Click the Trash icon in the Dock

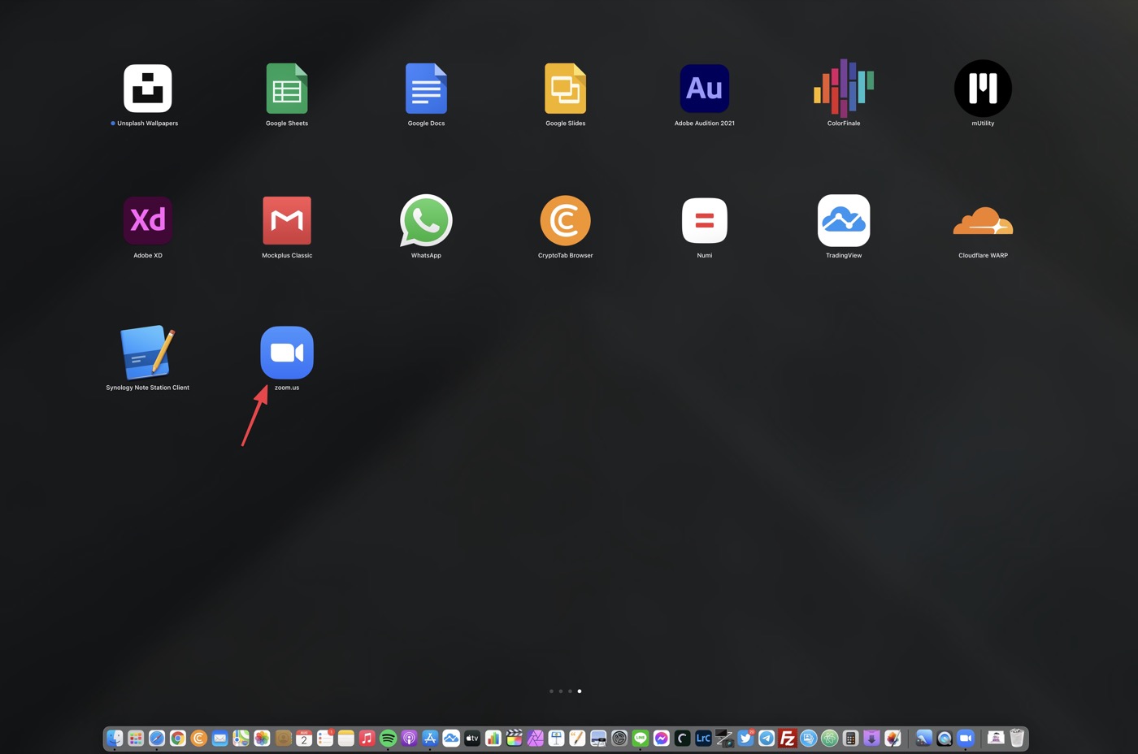click(x=1017, y=738)
